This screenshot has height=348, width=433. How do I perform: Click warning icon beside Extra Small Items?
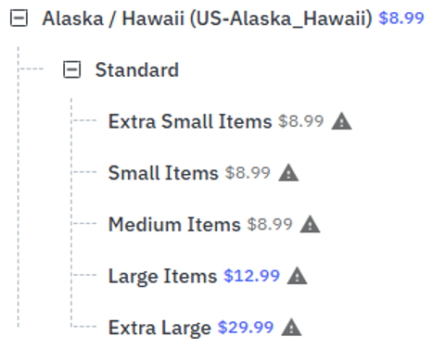point(341,121)
